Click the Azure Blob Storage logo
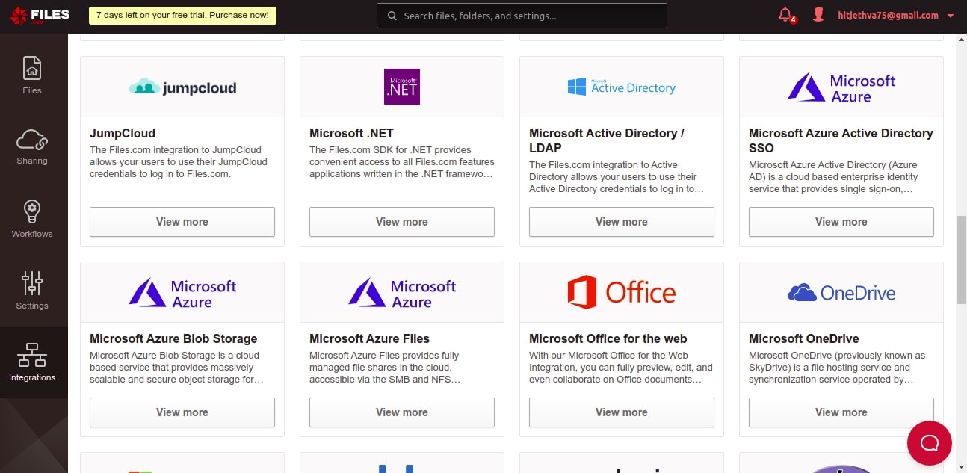This screenshot has height=473, width=967. click(182, 293)
